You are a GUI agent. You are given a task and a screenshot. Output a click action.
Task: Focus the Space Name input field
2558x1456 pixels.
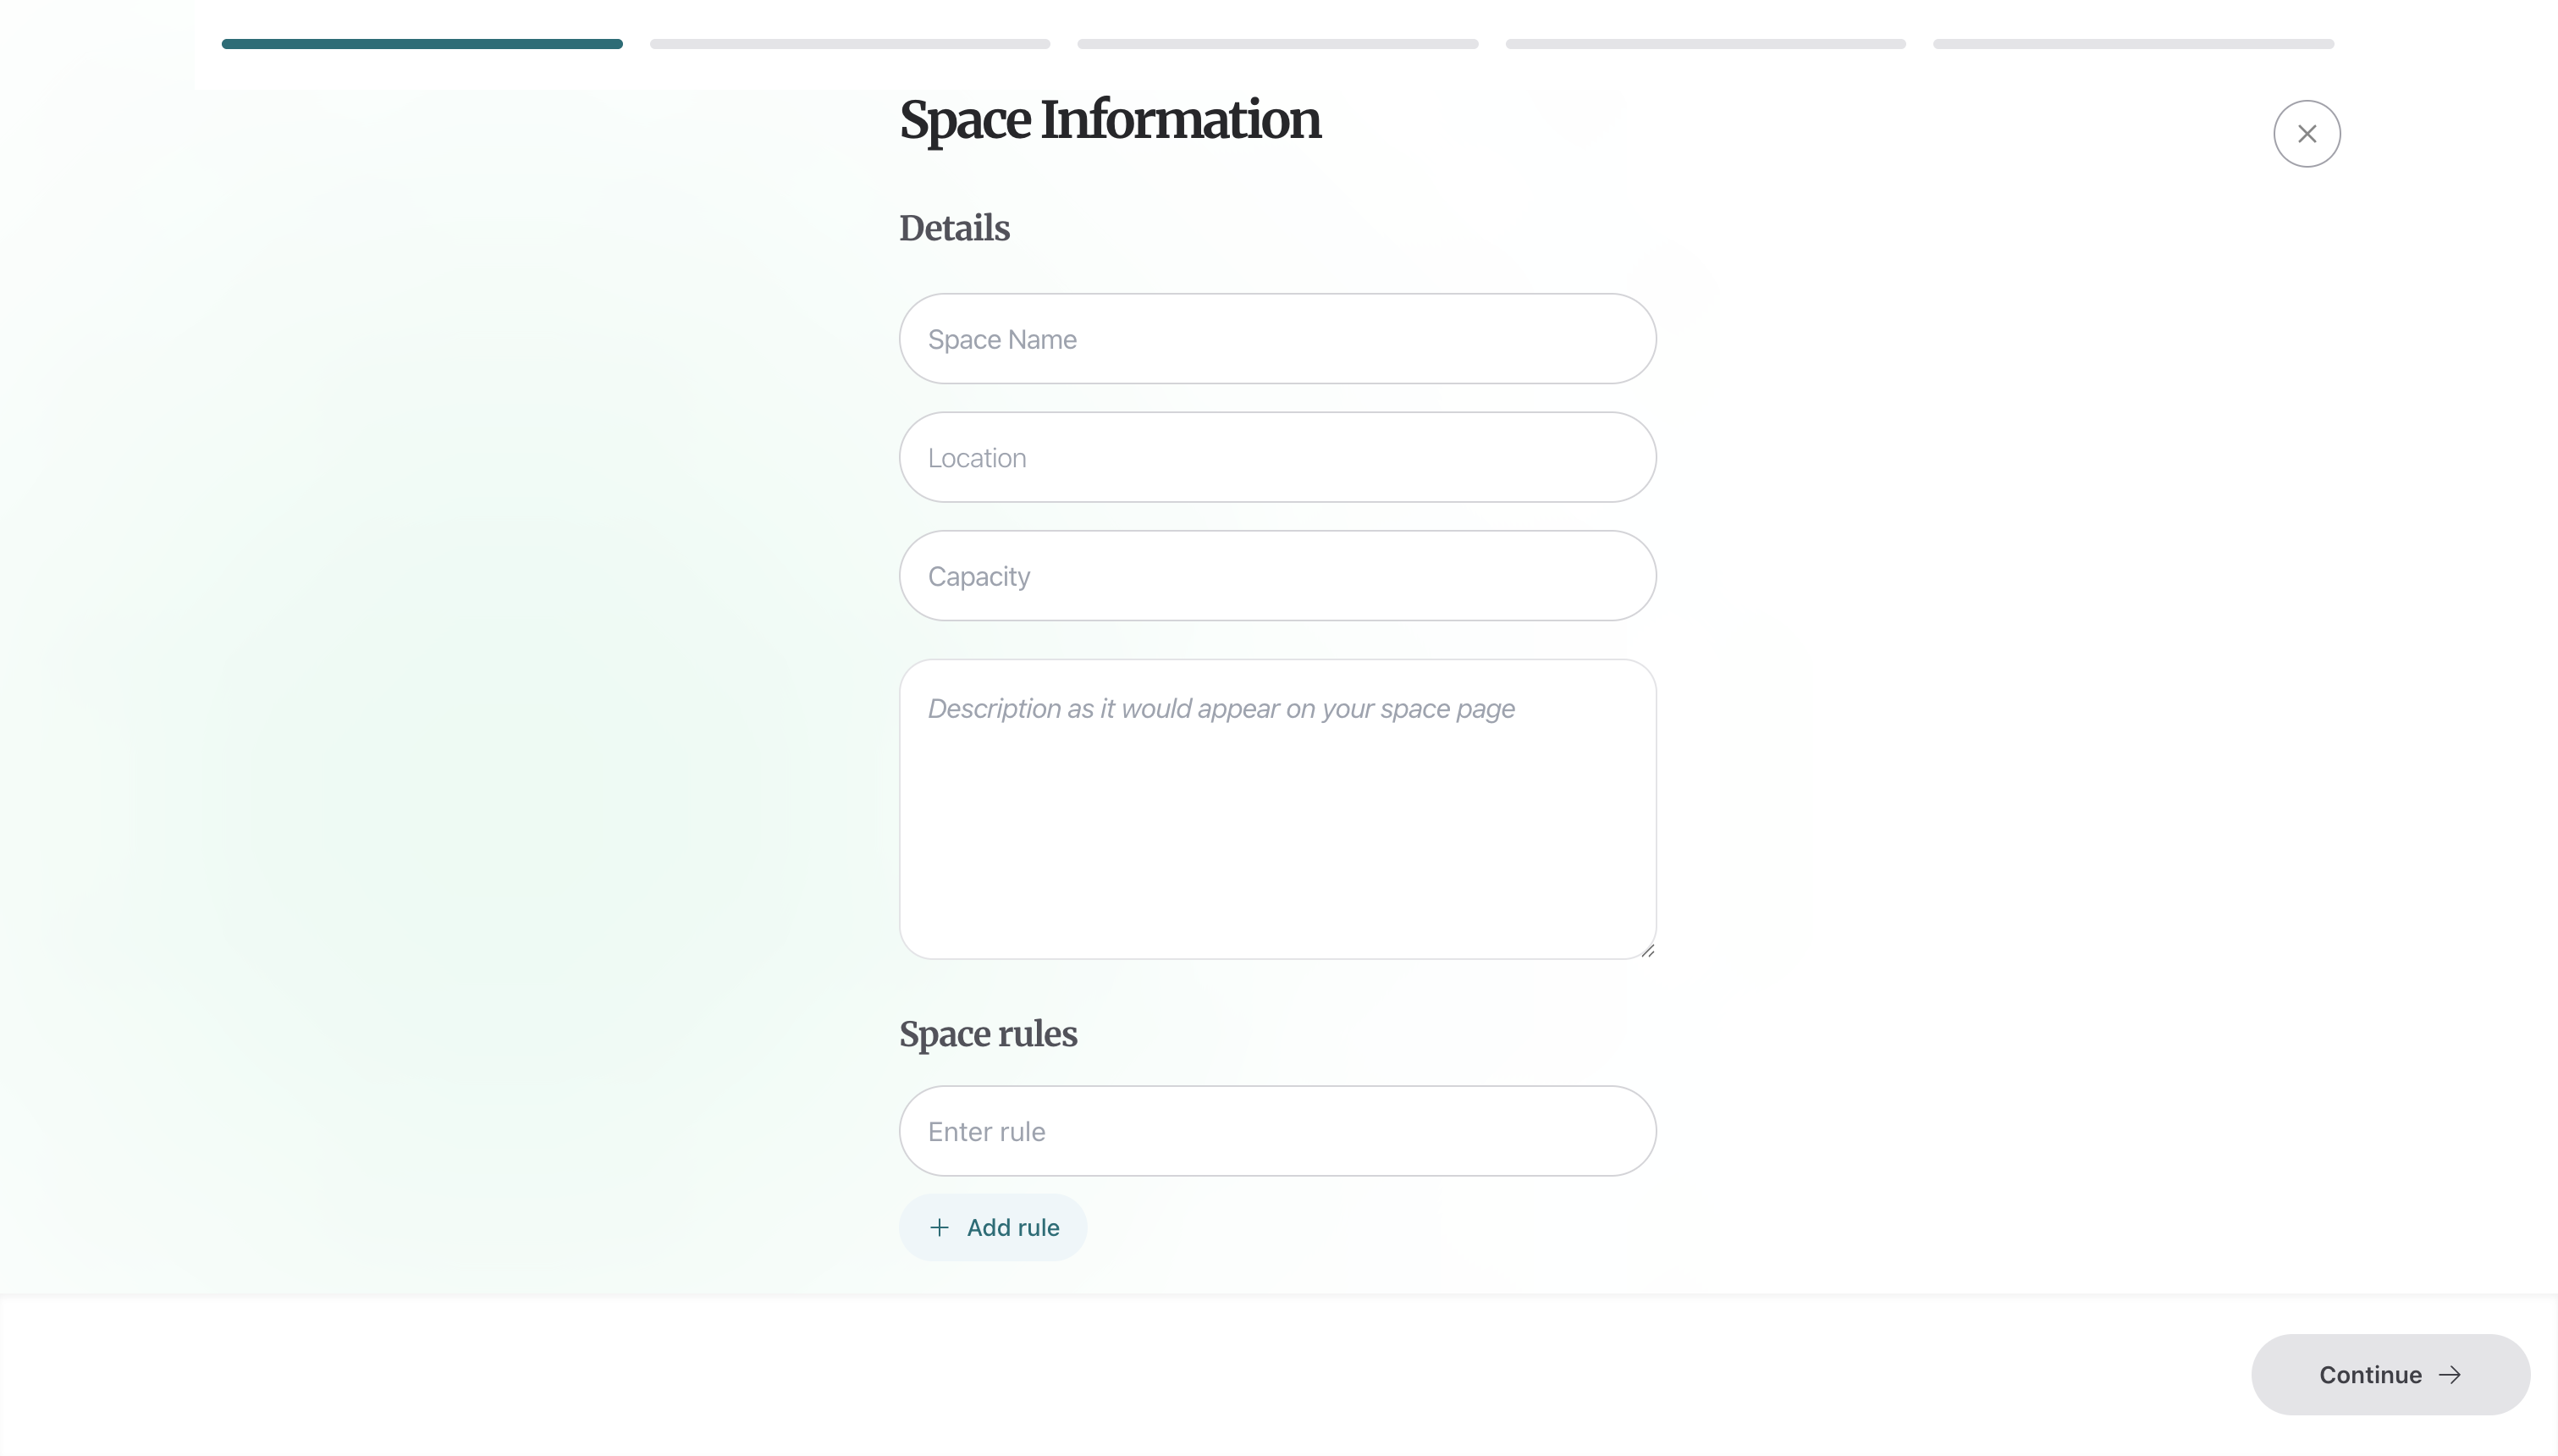tap(1276, 338)
